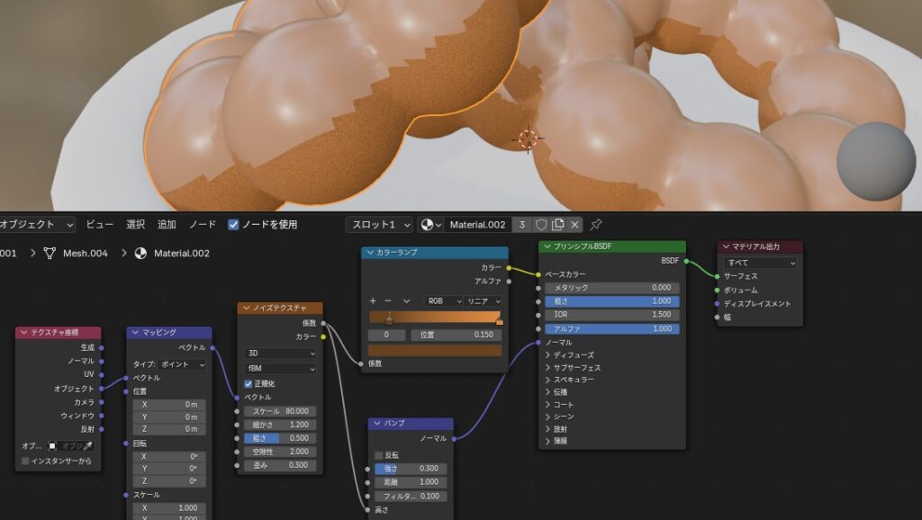The image size is (922, 520).
Task: Open the 選択 menu
Action: (x=135, y=224)
